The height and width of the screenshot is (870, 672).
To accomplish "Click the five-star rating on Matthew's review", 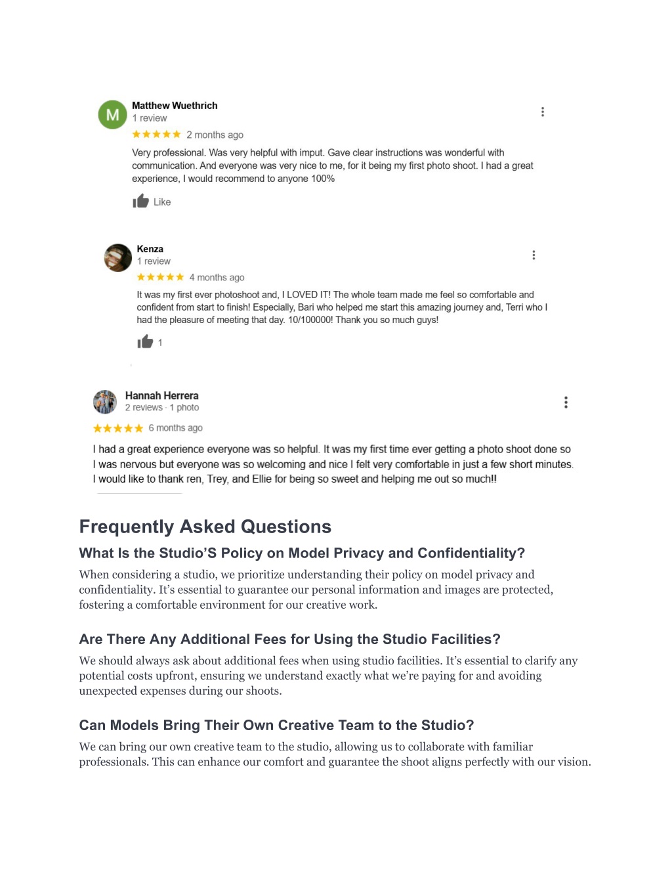I will point(156,135).
